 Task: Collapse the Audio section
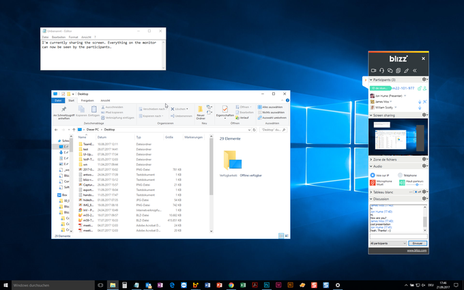[371, 166]
